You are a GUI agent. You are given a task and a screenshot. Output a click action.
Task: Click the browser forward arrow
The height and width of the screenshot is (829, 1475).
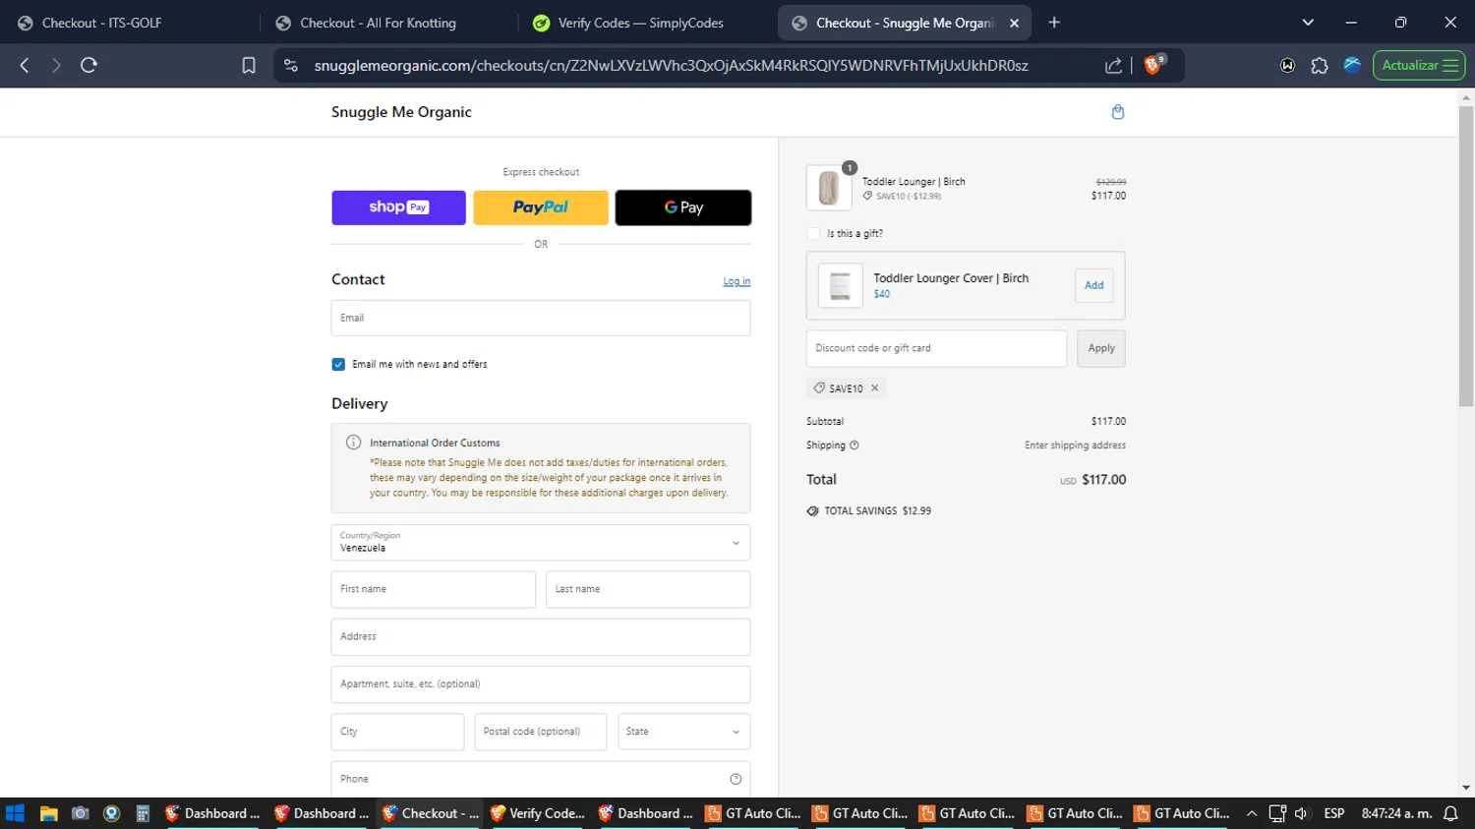click(x=56, y=66)
